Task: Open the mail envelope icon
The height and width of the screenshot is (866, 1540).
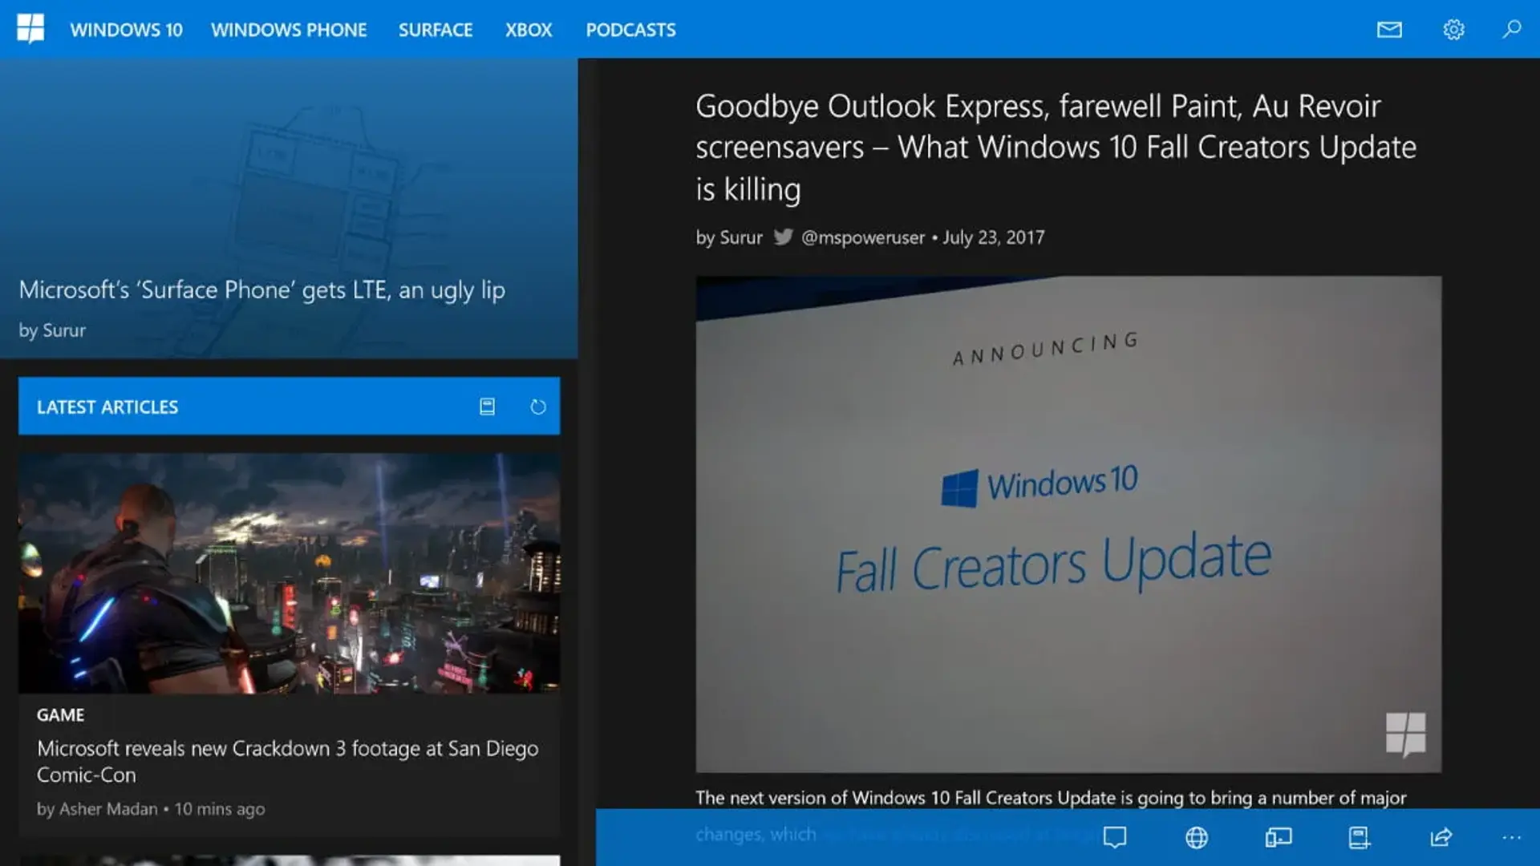Action: click(x=1389, y=30)
